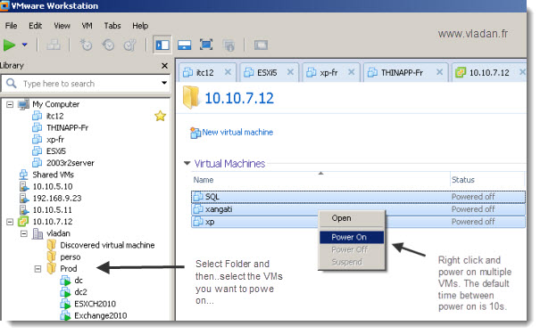This screenshot has height=334, width=540.
Task: Close the THINAPP-Fr tab
Action: point(439,72)
